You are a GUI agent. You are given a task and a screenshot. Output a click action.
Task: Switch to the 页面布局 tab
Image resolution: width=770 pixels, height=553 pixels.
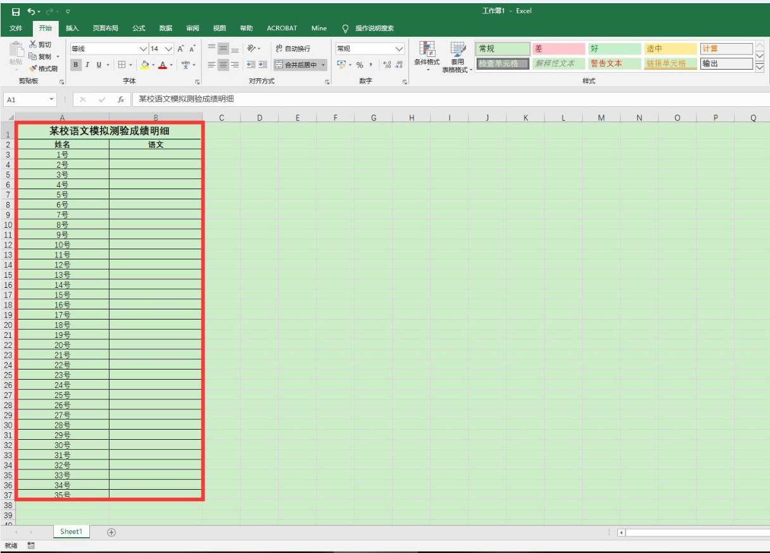click(x=105, y=28)
